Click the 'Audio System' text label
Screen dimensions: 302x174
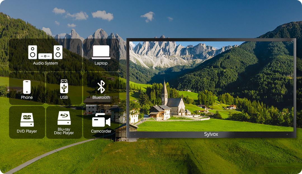coord(45,63)
